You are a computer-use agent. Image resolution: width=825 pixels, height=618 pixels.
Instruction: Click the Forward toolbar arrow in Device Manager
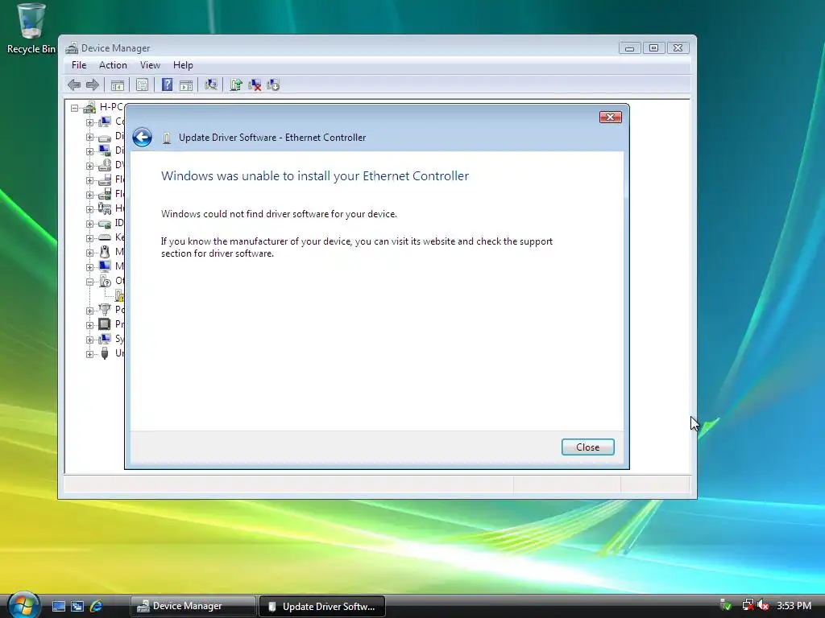93,84
